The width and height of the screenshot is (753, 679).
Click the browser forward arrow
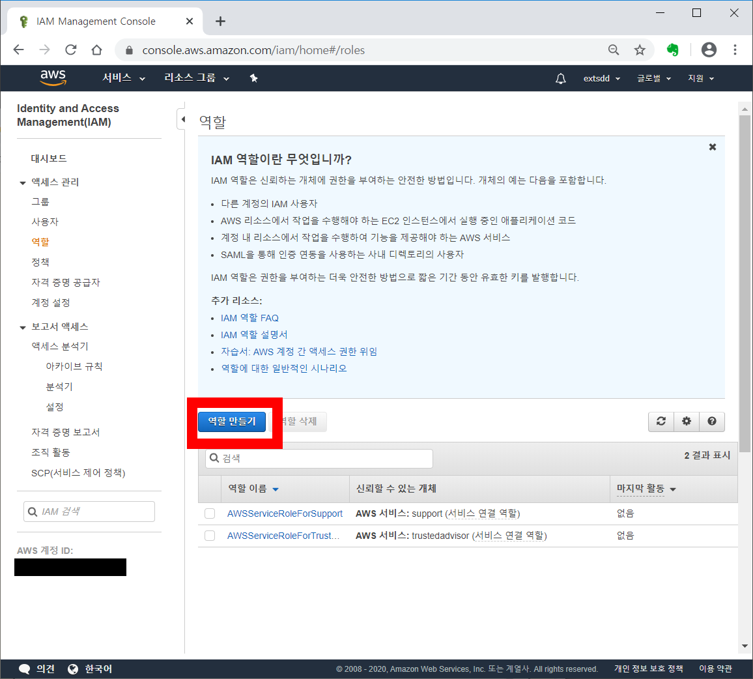pos(45,50)
